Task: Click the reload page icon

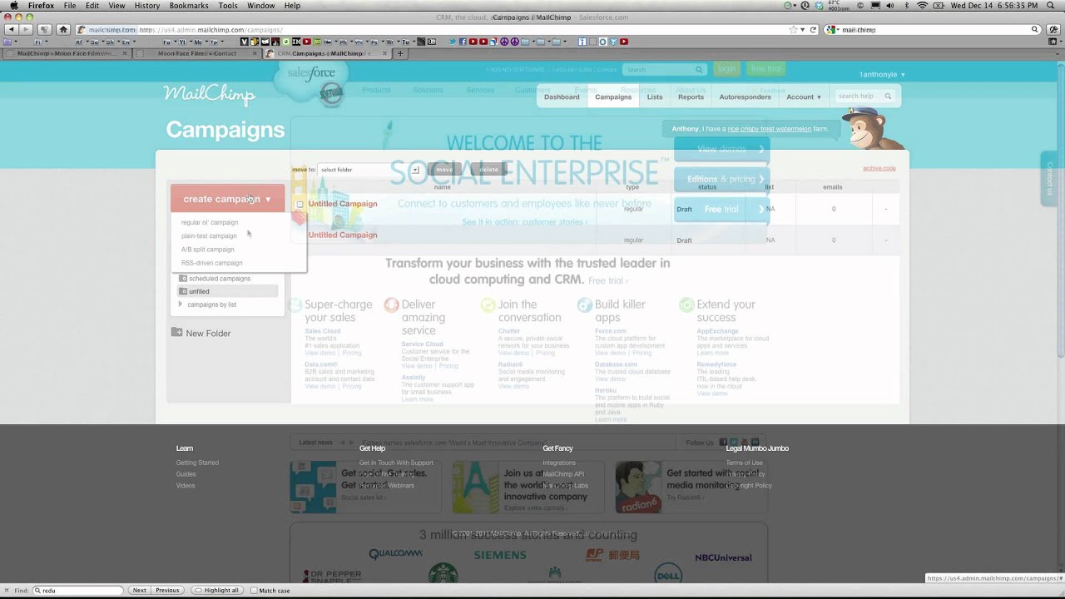Action: [x=813, y=30]
